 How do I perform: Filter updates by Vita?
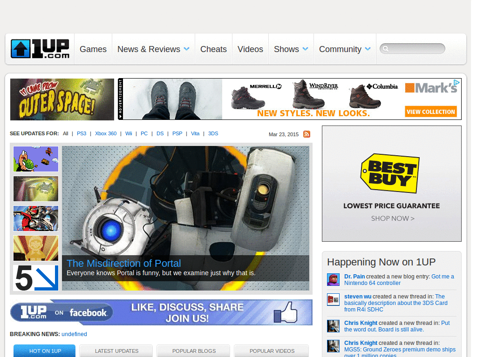[195, 133]
